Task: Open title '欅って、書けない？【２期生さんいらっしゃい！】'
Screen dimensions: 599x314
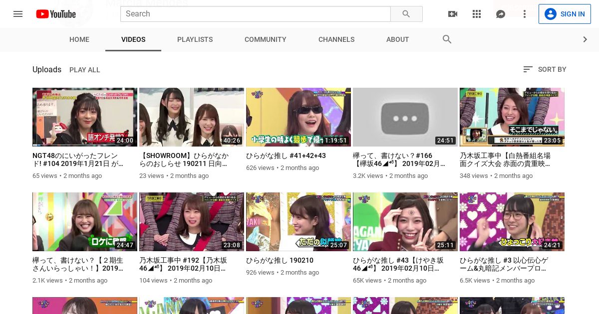Action: point(78,264)
